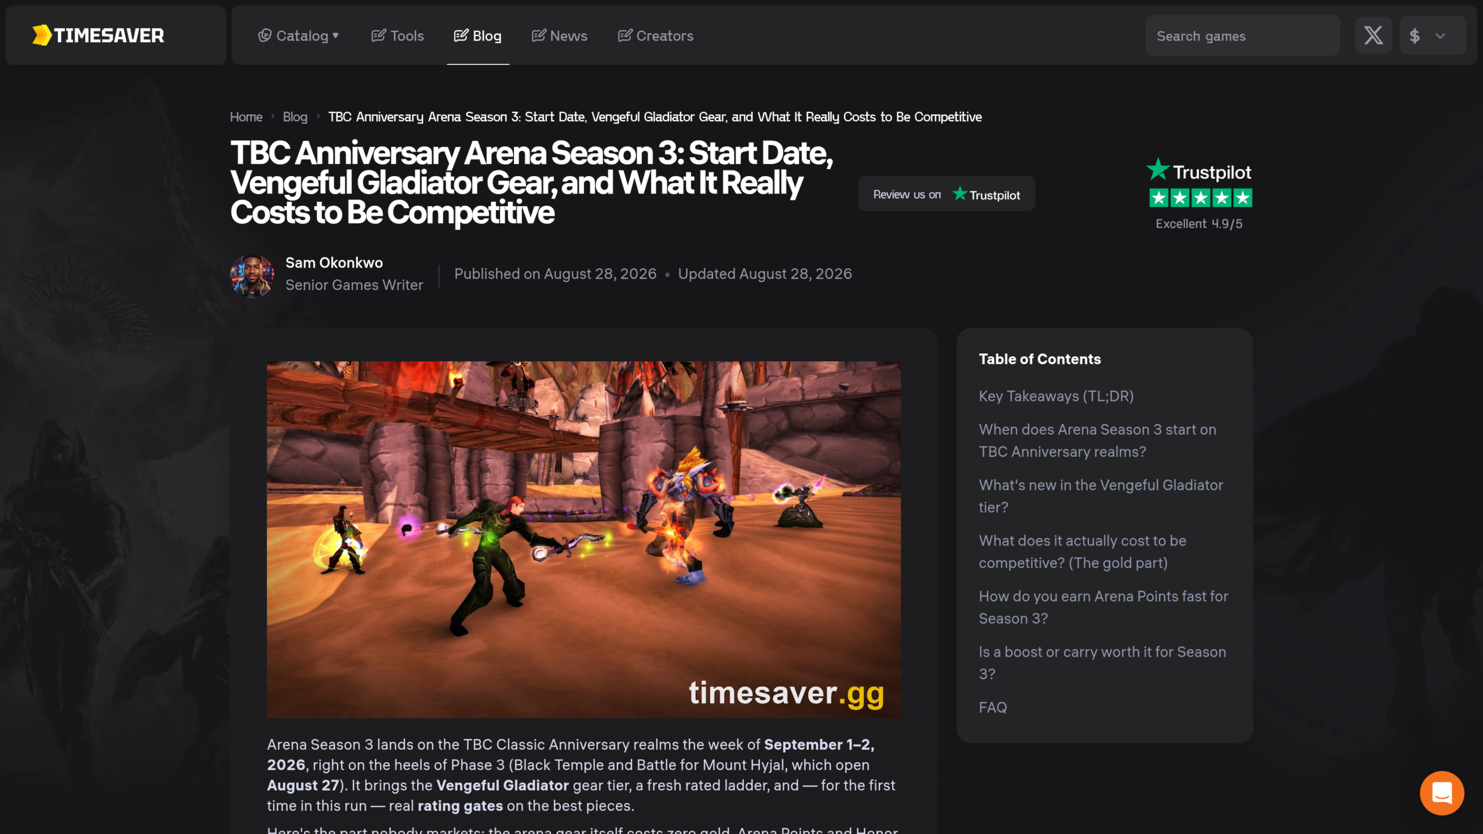Click the large Trustpilot rating logo

click(1199, 170)
